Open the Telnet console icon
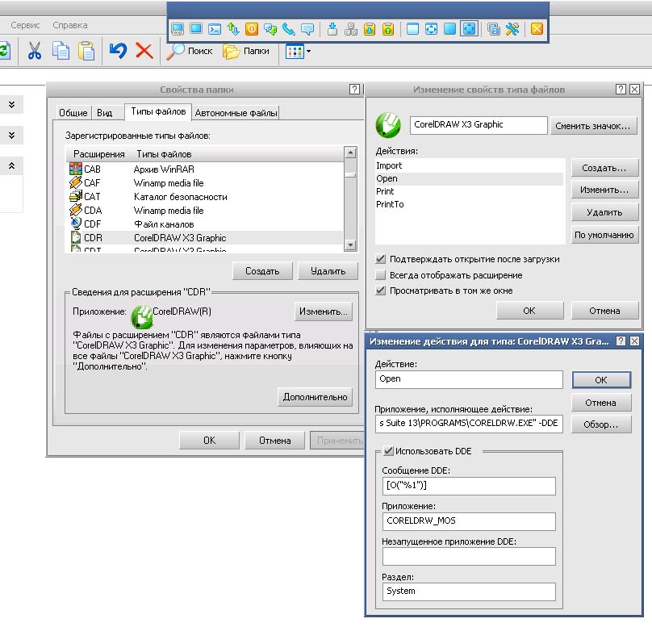 point(215,29)
